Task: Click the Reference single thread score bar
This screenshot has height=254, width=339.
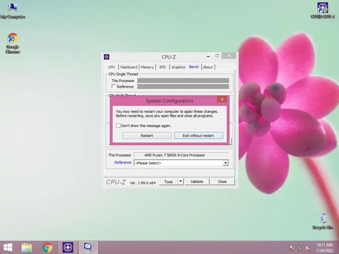Action: [x=183, y=86]
